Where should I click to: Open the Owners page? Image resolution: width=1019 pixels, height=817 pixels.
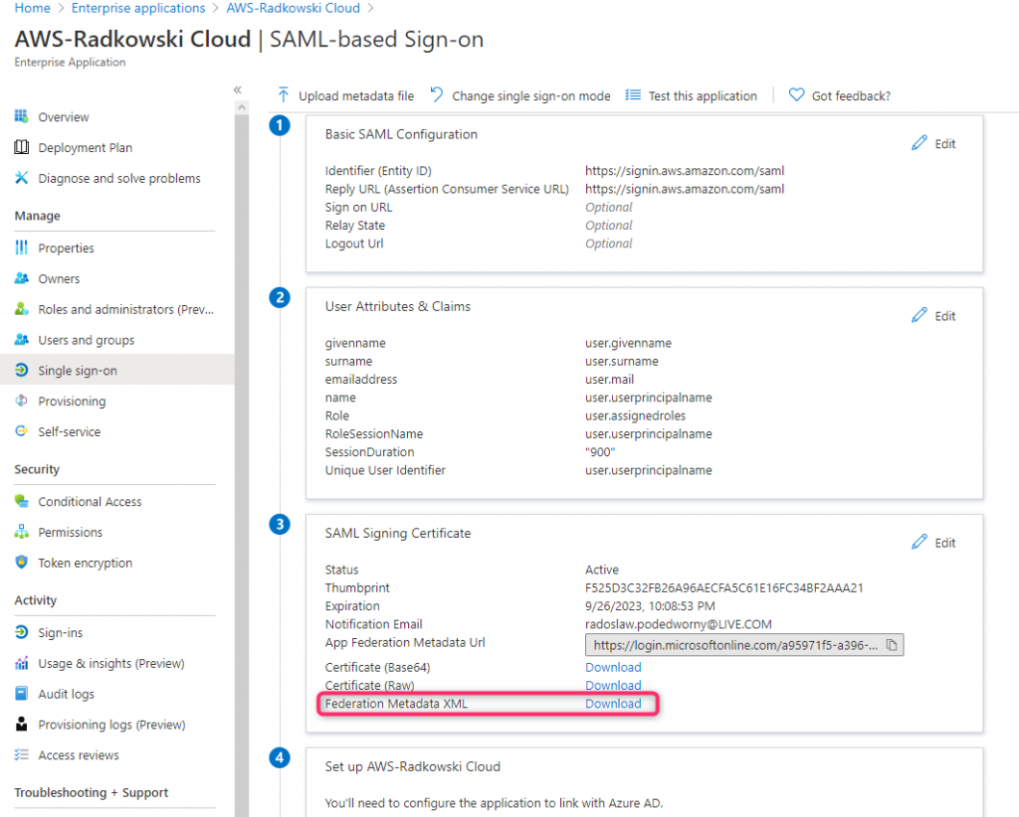pos(59,279)
